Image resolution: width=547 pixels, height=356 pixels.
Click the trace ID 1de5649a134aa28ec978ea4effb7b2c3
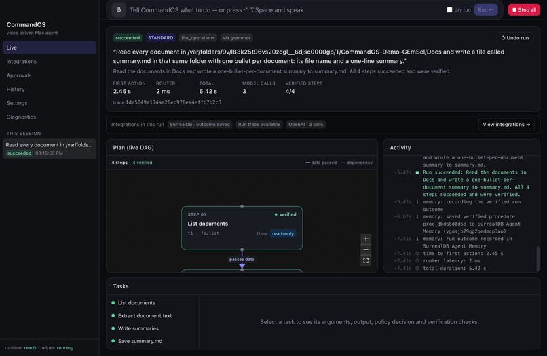[173, 102]
